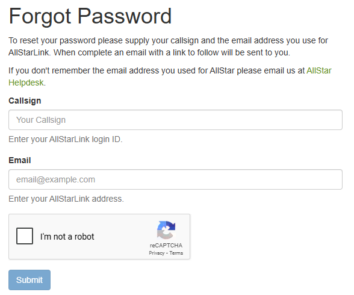Submit the forgot password form
The image size is (354, 295).
pyautogui.click(x=29, y=280)
